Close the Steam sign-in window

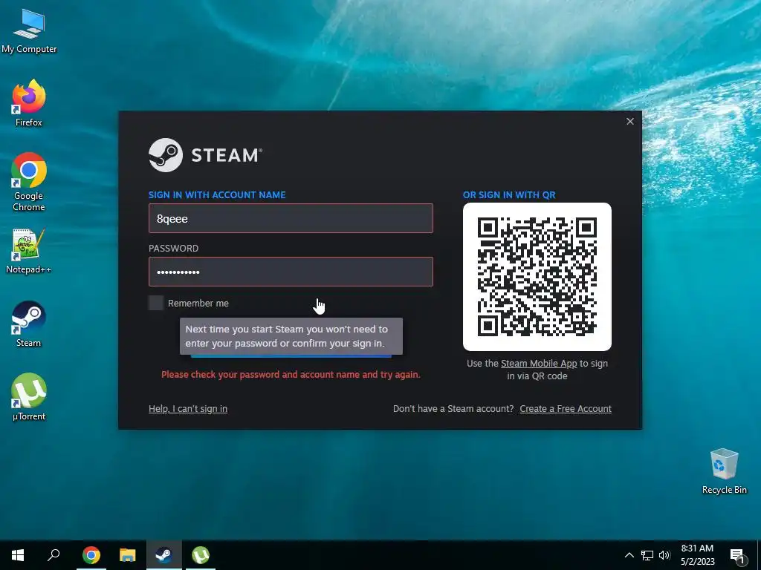click(630, 121)
